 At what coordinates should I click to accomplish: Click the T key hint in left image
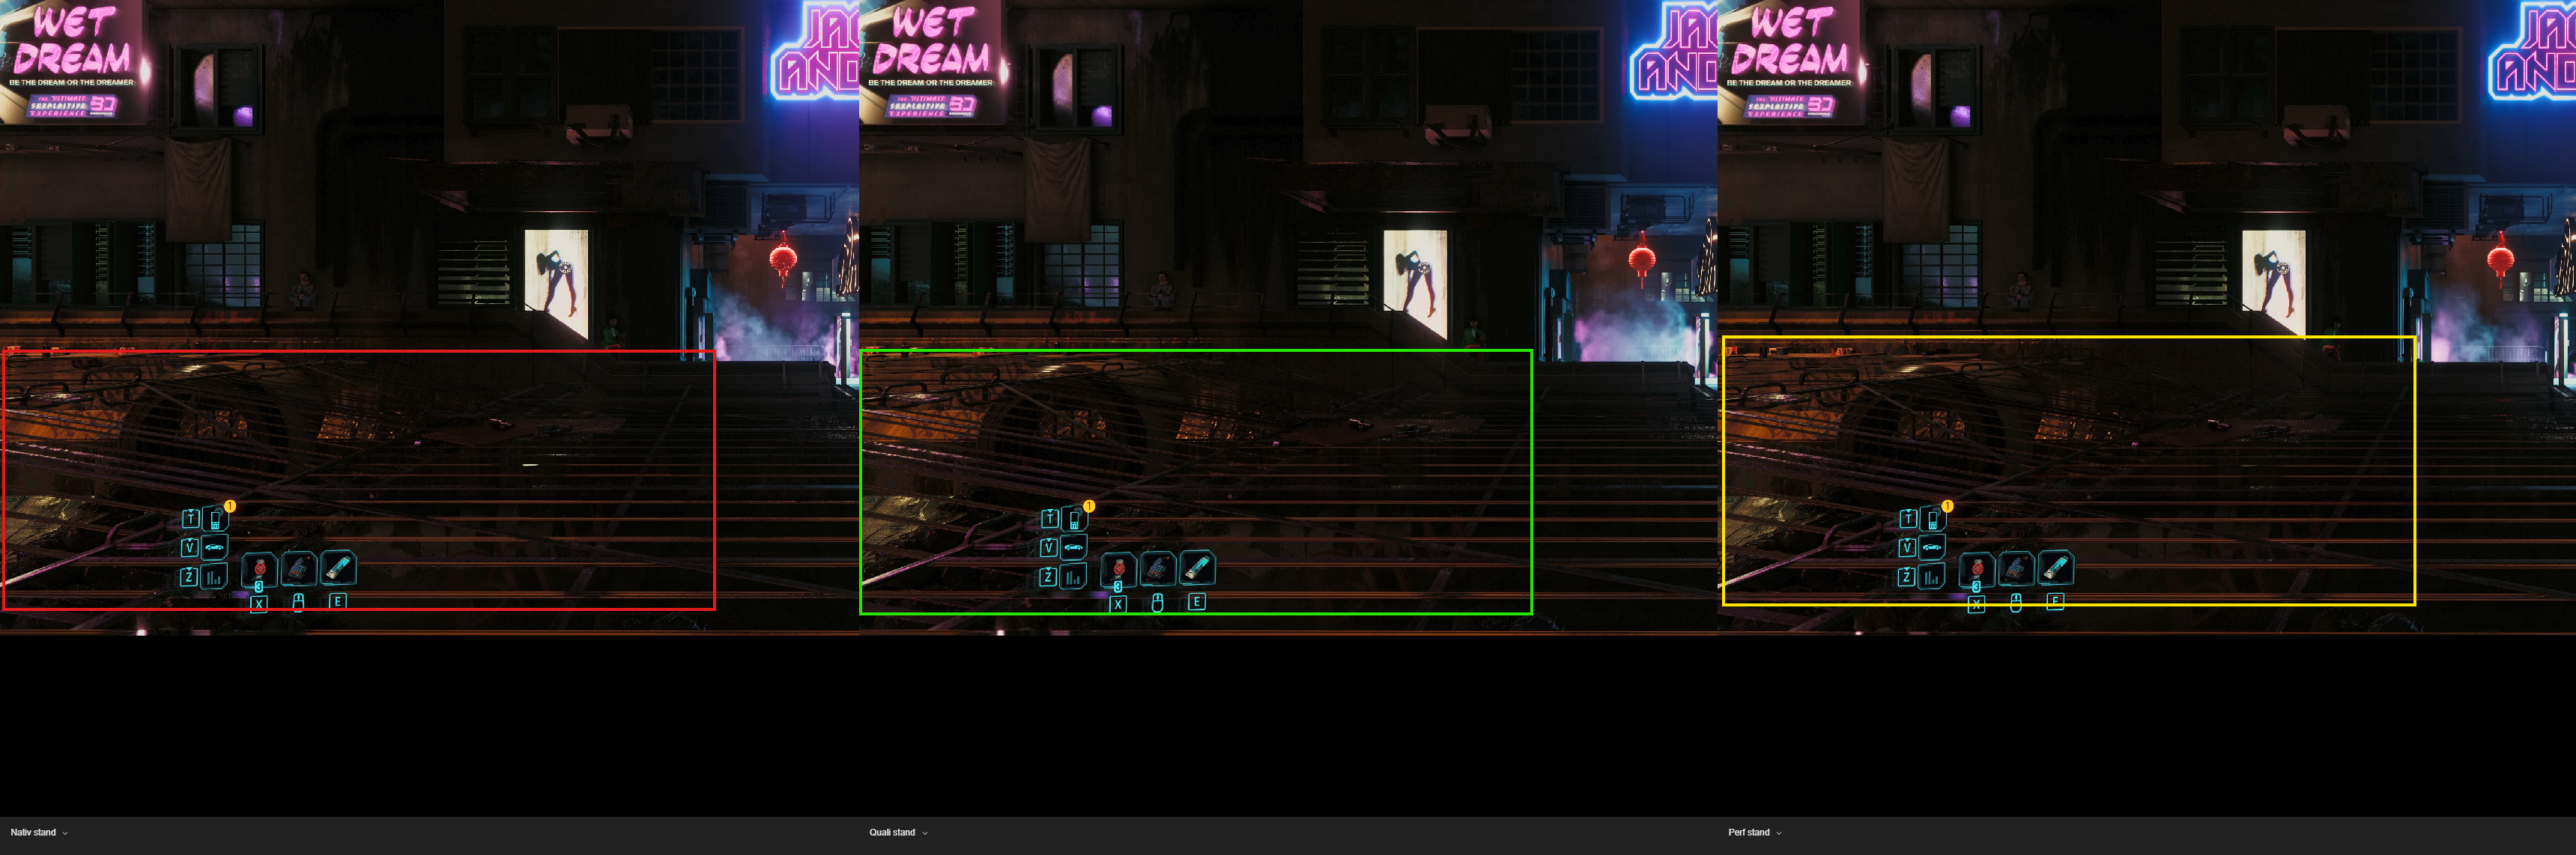(190, 518)
